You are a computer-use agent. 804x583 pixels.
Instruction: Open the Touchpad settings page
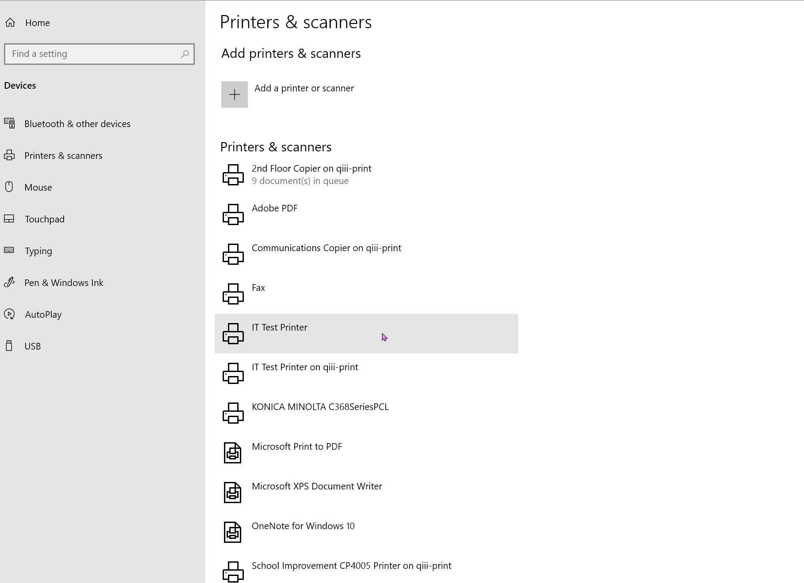point(45,219)
